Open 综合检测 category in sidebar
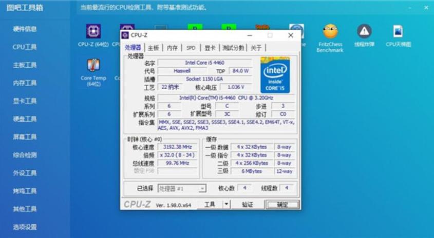This screenshot has width=434, height=238. (x=25, y=155)
